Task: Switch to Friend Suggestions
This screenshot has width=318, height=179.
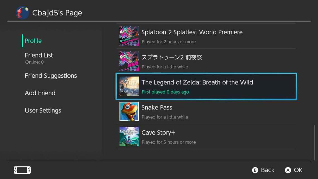Action: click(50, 75)
